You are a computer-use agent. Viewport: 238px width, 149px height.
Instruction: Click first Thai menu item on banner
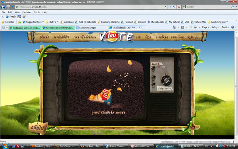pos(44,37)
